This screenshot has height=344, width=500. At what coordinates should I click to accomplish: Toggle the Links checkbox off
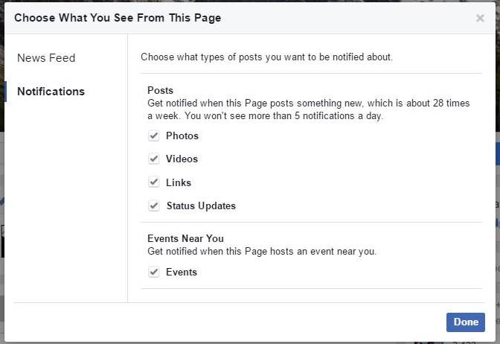pos(154,182)
